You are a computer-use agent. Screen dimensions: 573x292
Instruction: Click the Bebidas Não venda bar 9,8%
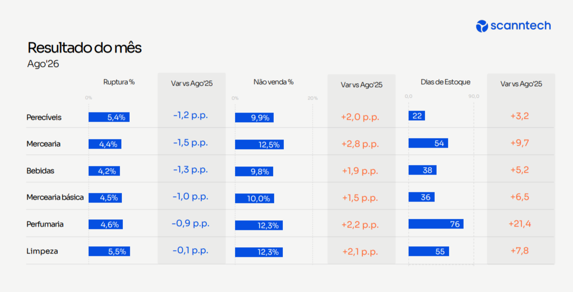254,172
